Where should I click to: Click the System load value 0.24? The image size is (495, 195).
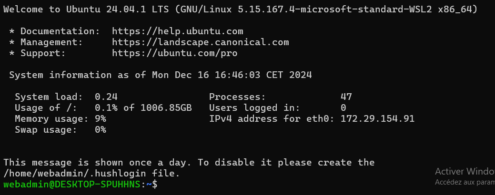point(106,97)
